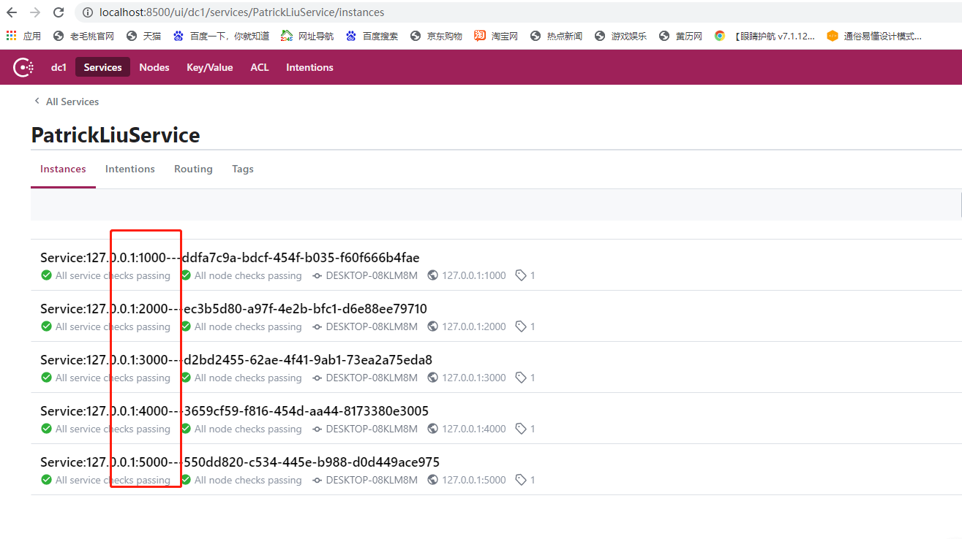This screenshot has width=962, height=539.
Task: Open the Service:127.0.0.1:5000 instance
Action: tap(240, 462)
